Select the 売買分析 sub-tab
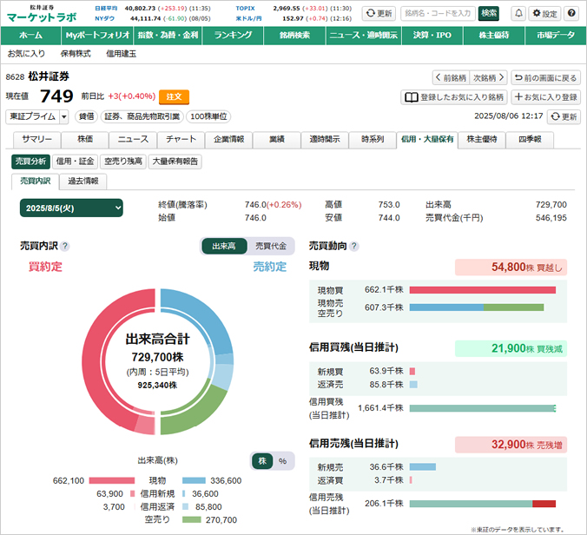587x535 pixels. [30, 162]
